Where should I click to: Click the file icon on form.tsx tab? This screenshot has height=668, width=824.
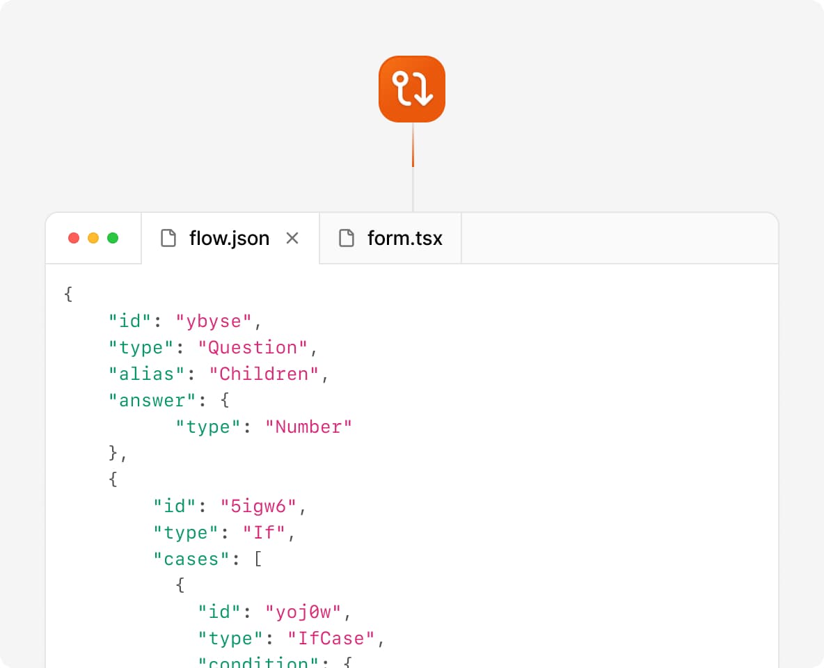tap(346, 239)
